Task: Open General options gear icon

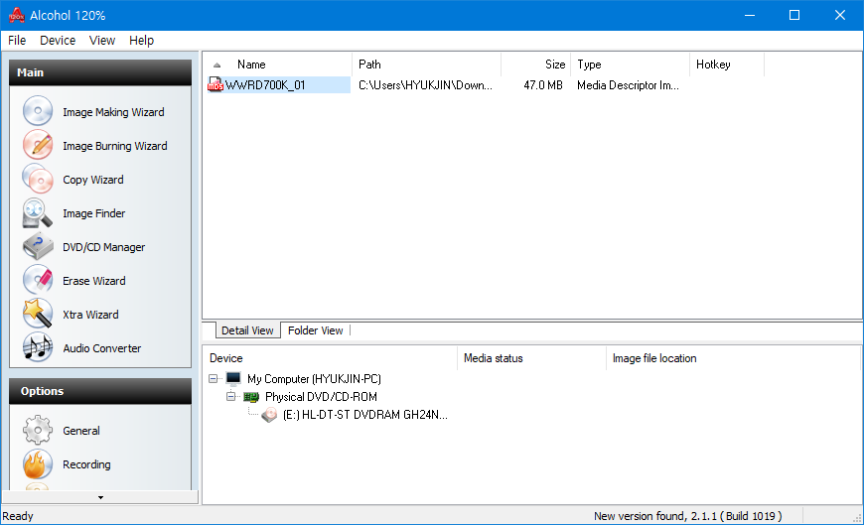Action: pos(38,431)
